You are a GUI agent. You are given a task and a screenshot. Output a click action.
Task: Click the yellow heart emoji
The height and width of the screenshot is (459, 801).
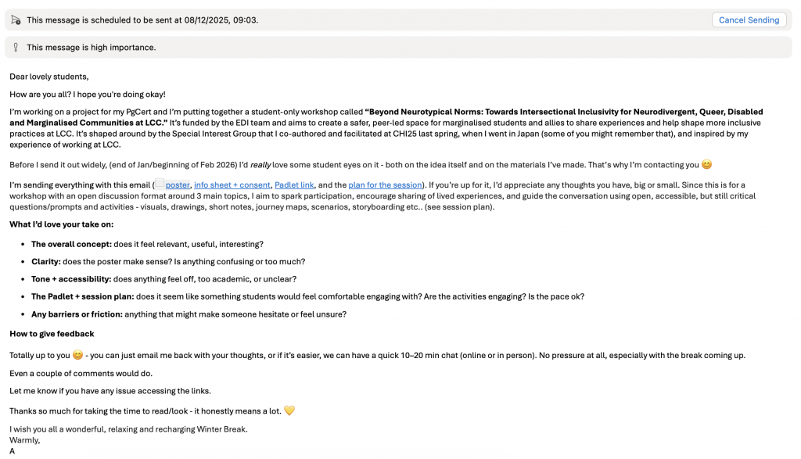click(x=289, y=411)
